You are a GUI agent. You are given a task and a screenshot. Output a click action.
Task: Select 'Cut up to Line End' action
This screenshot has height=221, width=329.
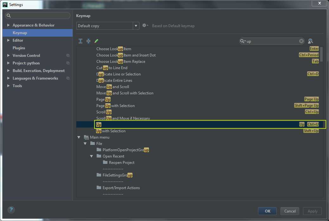click(x=112, y=68)
